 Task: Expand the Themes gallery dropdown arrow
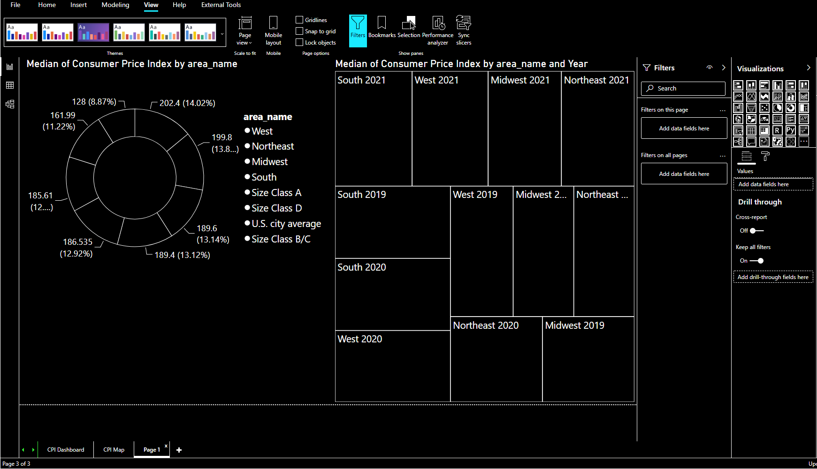point(222,34)
